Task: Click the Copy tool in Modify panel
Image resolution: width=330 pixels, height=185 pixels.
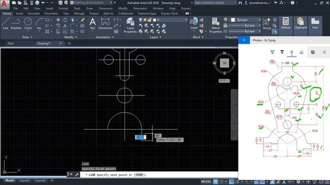Action: coord(58,26)
